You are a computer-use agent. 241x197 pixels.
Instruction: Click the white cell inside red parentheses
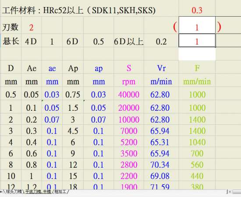[197, 25]
